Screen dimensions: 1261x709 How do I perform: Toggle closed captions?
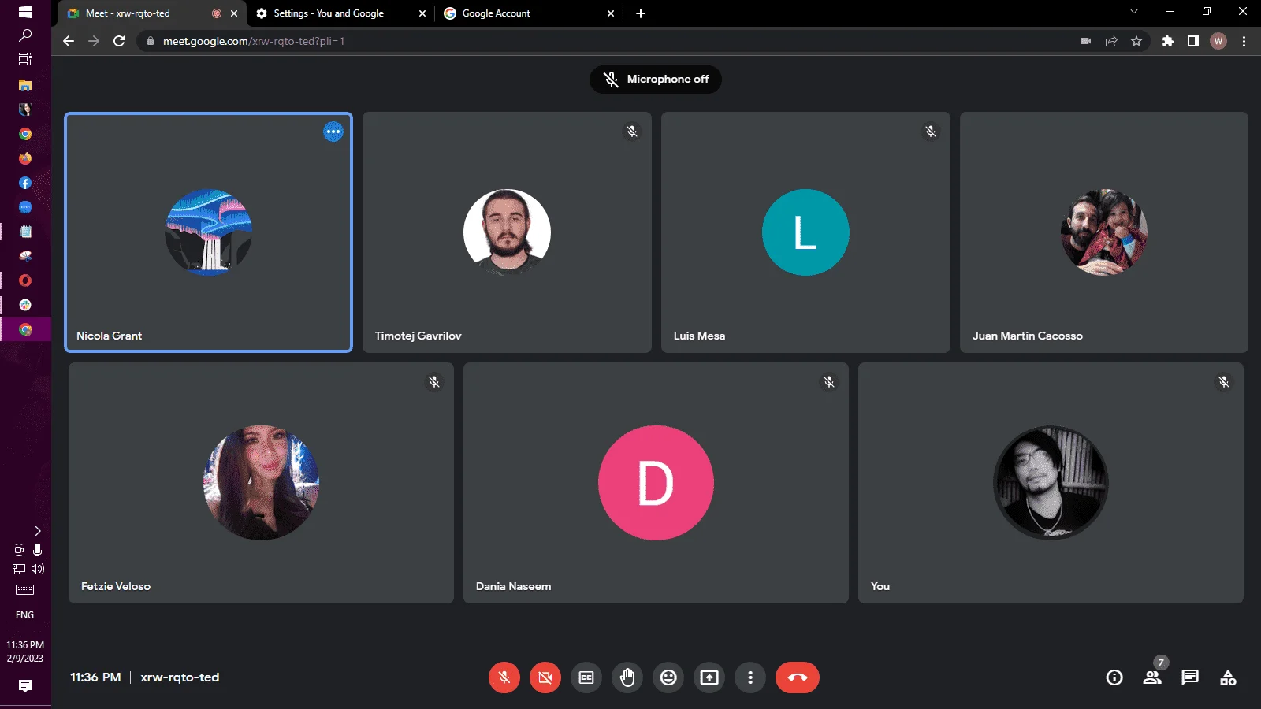tap(586, 677)
